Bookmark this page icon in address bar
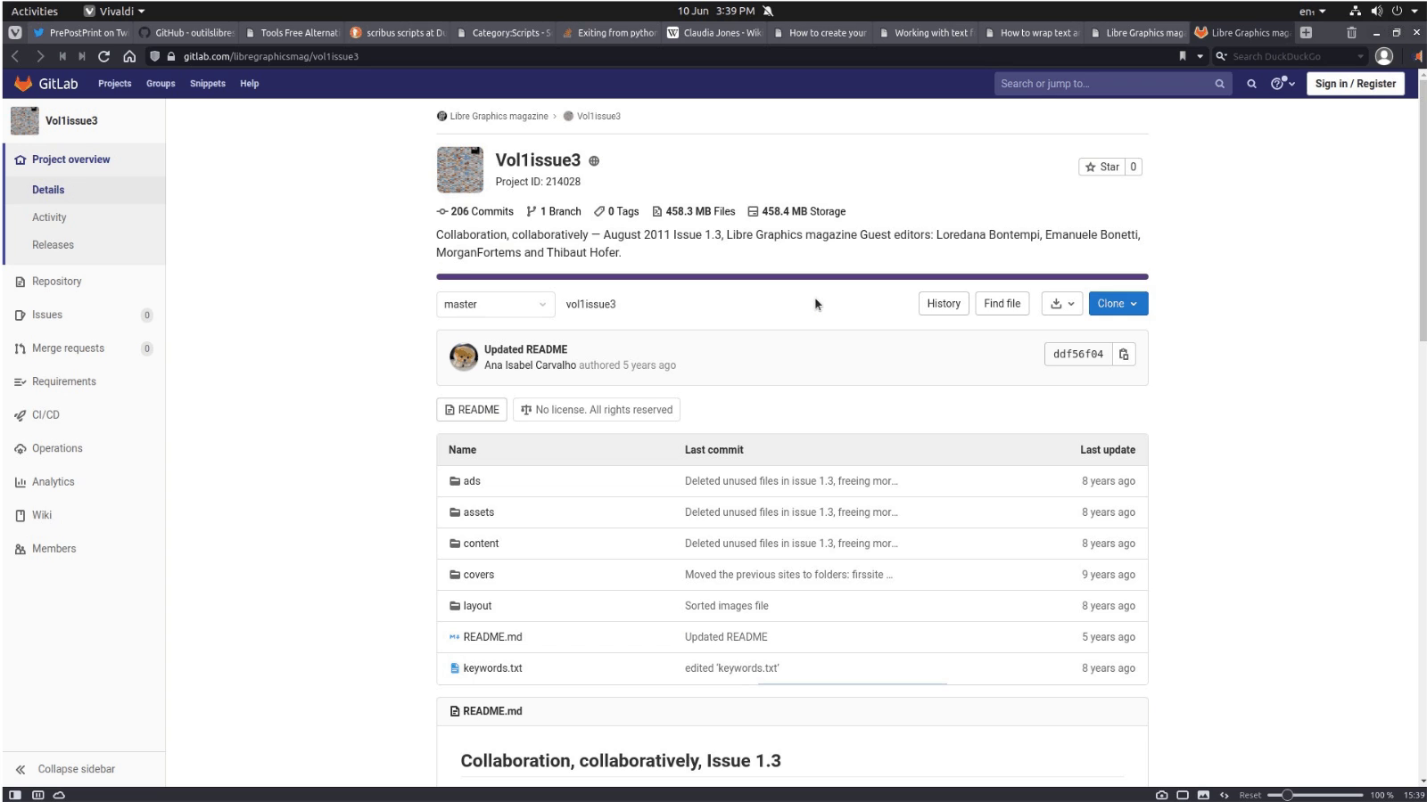1427x802 pixels. click(1183, 56)
